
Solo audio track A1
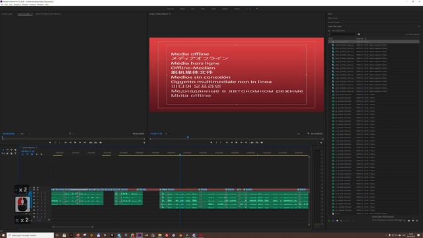pos(41,193)
